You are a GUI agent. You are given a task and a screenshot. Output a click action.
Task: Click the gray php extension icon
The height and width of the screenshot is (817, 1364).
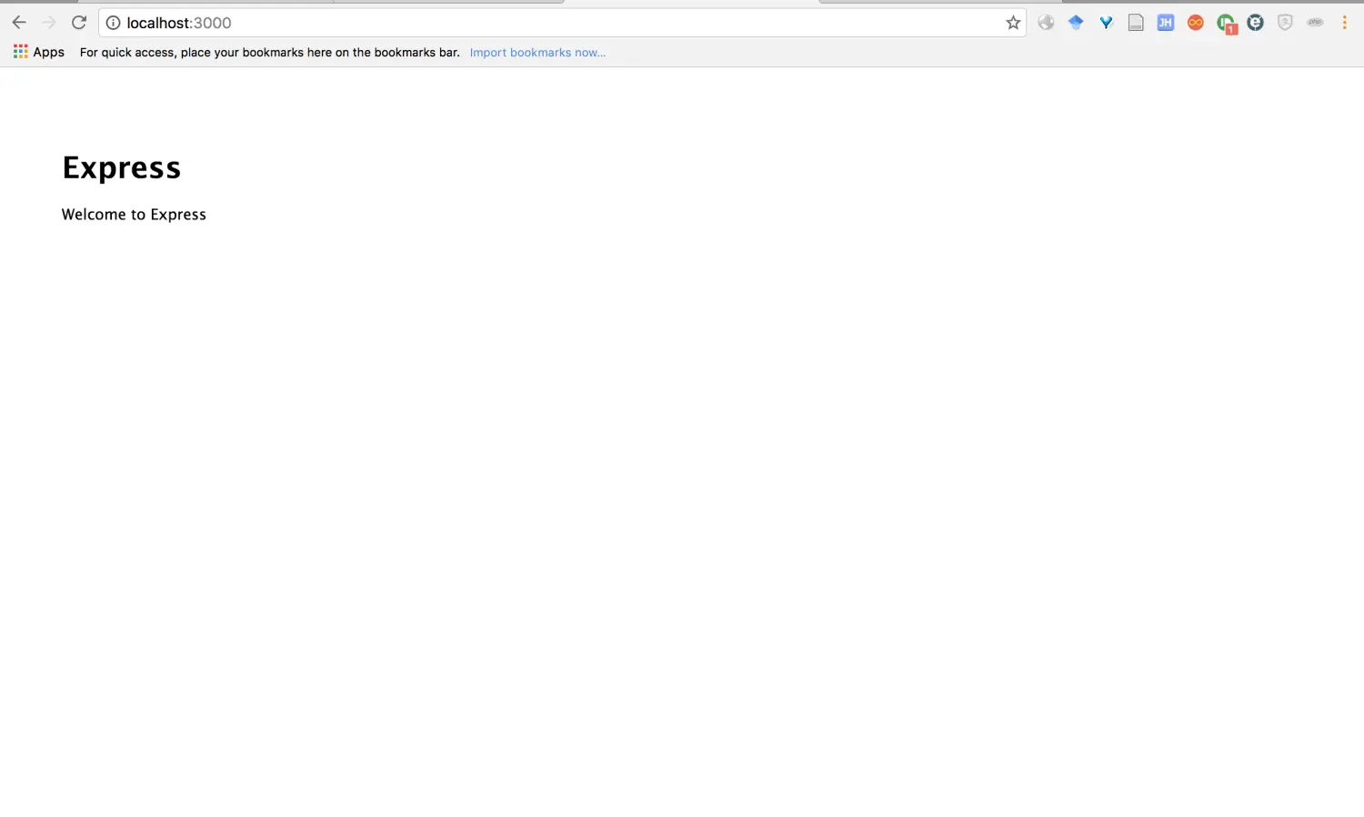point(1315,23)
